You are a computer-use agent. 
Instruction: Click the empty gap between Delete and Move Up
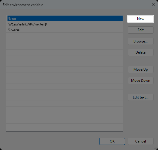(x=141, y=61)
